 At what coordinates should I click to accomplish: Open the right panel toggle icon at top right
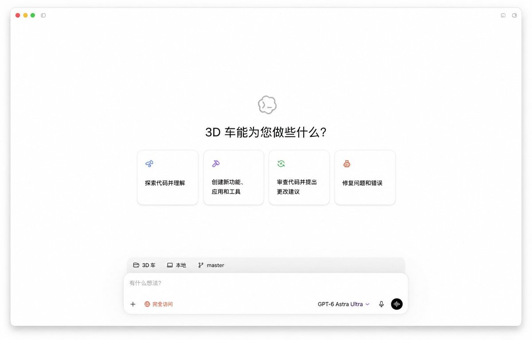click(514, 15)
